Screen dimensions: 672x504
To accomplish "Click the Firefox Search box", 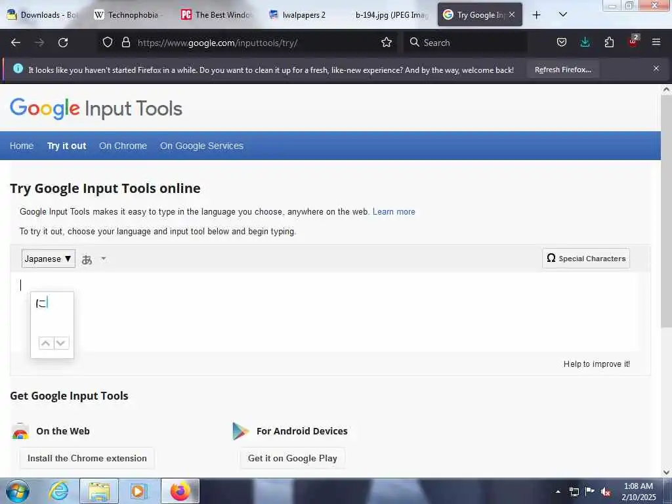I will (x=465, y=43).
